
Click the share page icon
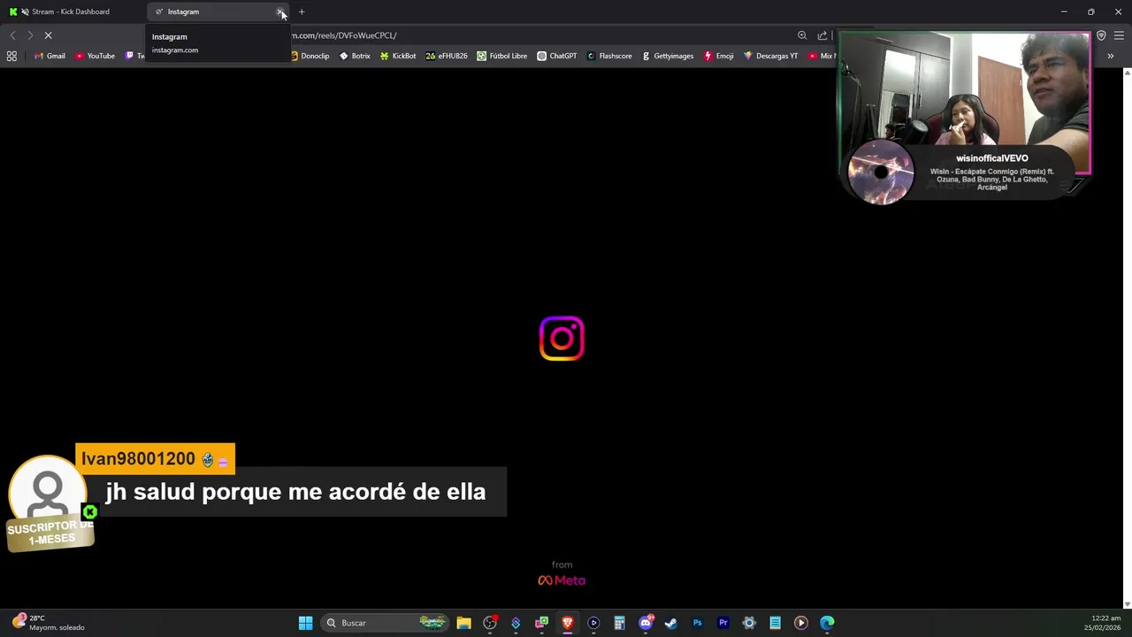[822, 35]
